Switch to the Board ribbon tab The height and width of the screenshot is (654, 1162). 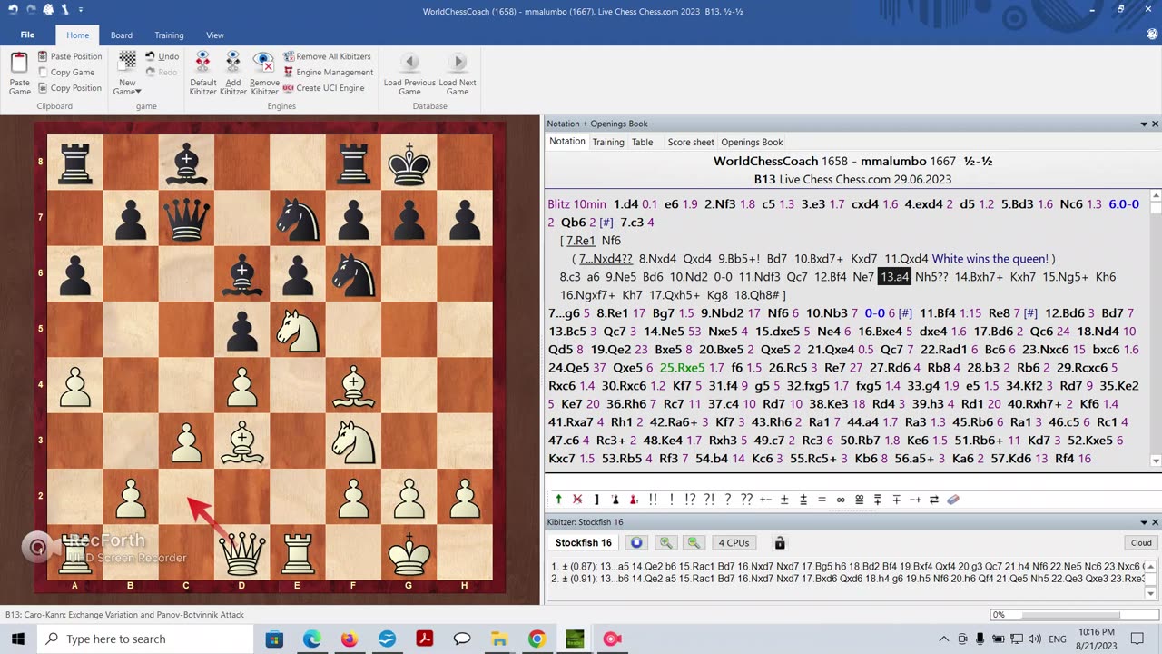[122, 35]
